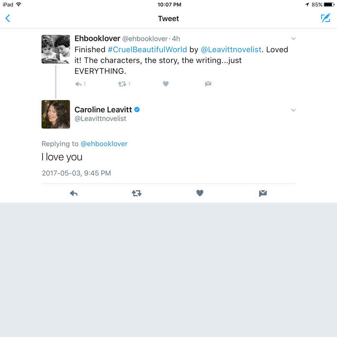Send Ehbooklover's tweet via direct message
This screenshot has width=337, height=337.
(208, 84)
